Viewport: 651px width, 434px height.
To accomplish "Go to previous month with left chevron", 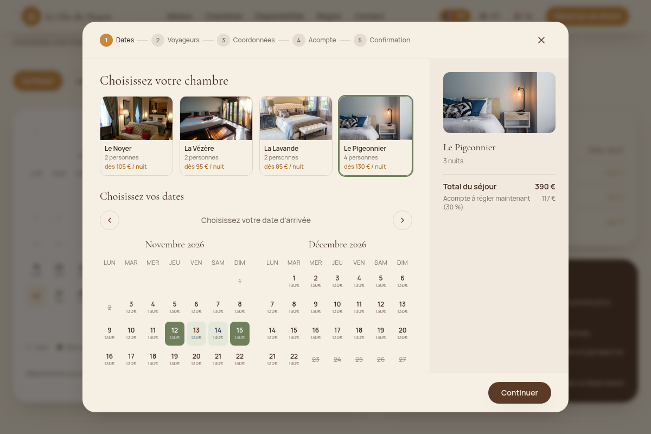I will [110, 220].
